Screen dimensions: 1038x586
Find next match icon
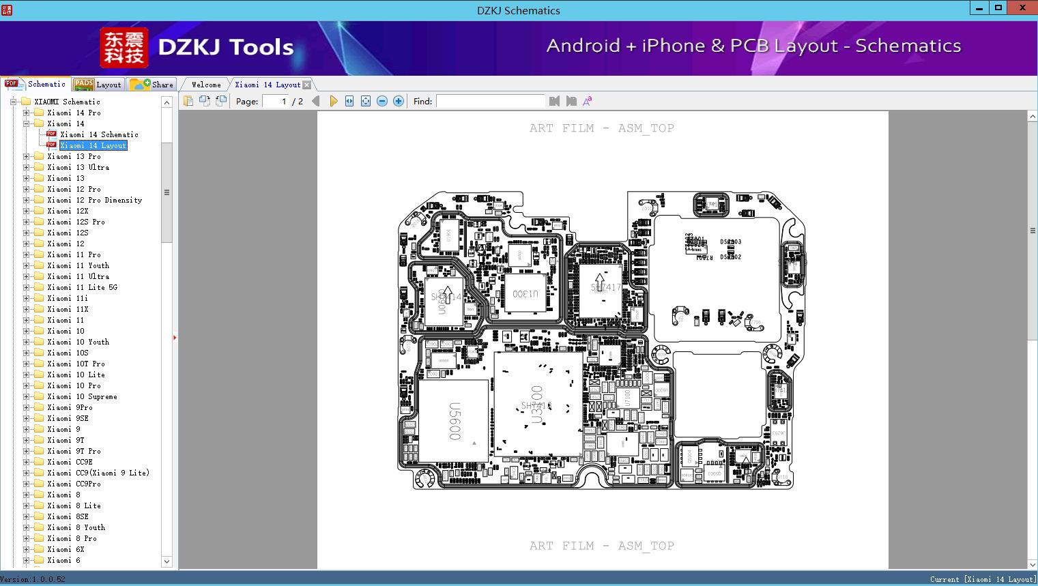tap(571, 101)
